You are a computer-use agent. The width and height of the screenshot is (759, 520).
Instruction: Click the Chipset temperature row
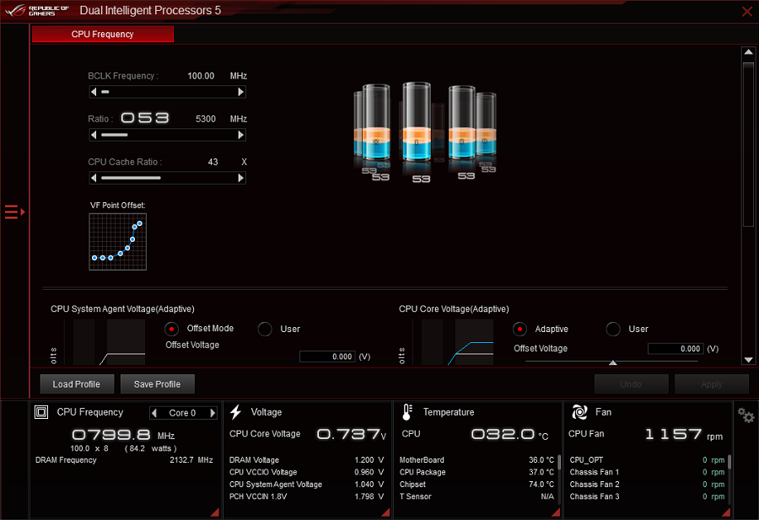coord(476,485)
